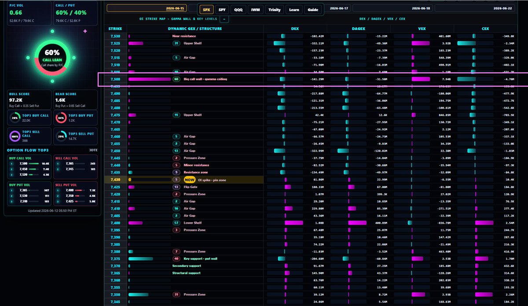
Task: Click the 40 badge beside Key support
Action: click(x=176, y=259)
